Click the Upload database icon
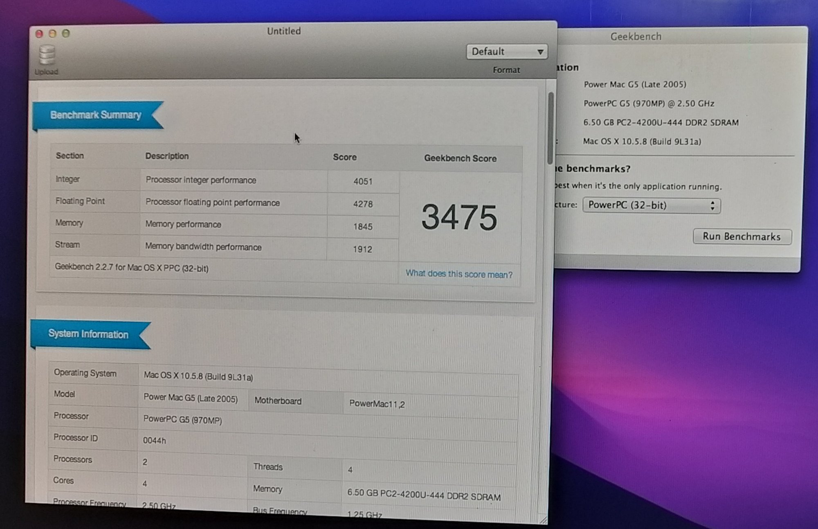Image resolution: width=818 pixels, height=529 pixels. coord(47,56)
